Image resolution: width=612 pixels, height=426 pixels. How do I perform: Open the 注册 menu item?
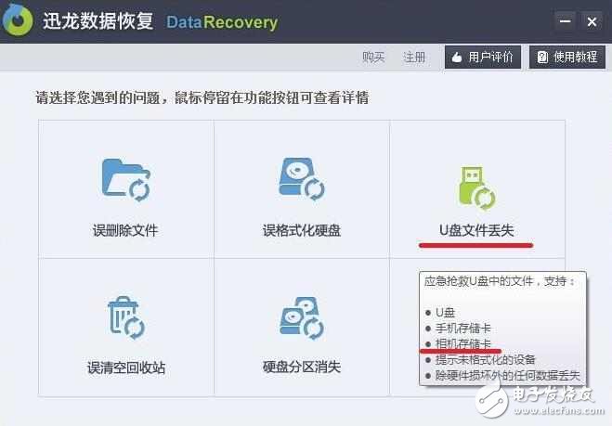414,58
